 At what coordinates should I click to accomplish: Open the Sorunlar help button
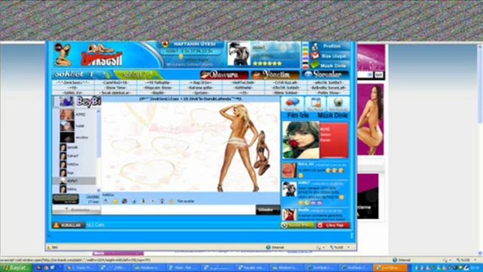coord(326,75)
